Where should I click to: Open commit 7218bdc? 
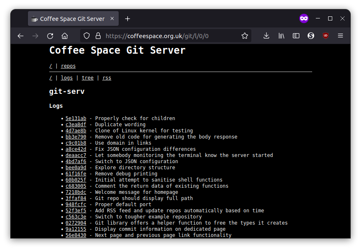pos(76,192)
